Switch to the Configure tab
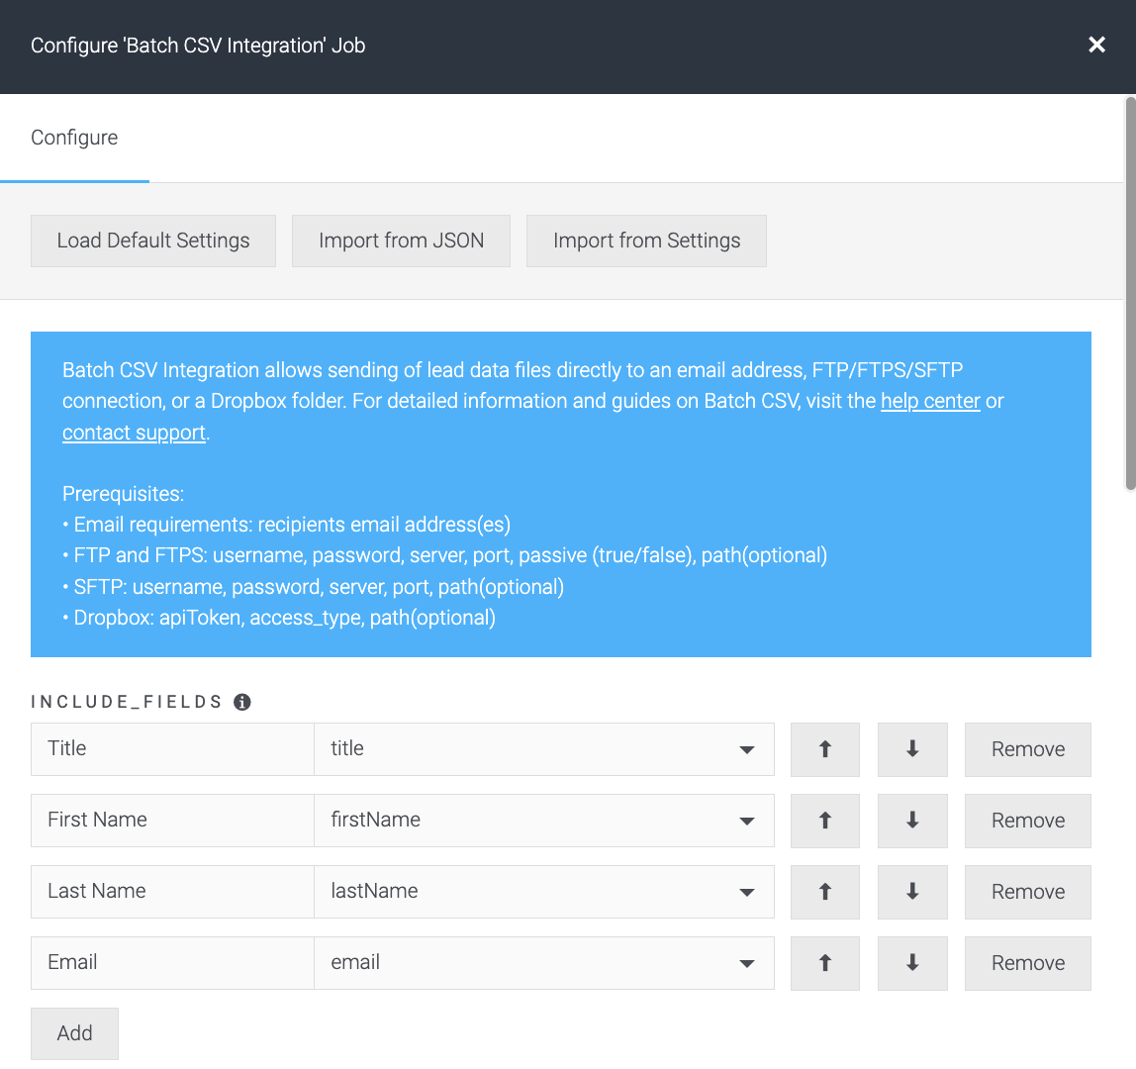Image resolution: width=1136 pixels, height=1069 pixels. (x=74, y=138)
